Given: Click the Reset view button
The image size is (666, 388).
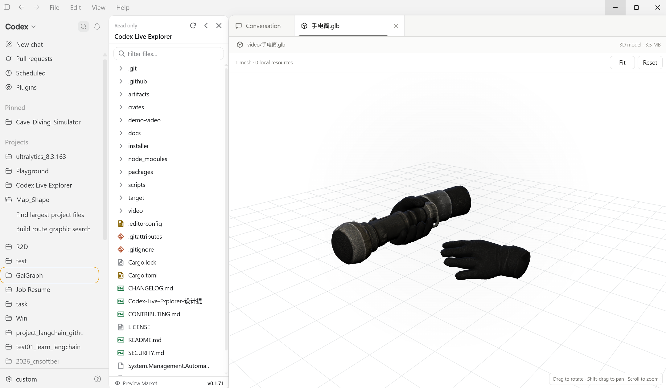Looking at the screenshot, I should [650, 63].
